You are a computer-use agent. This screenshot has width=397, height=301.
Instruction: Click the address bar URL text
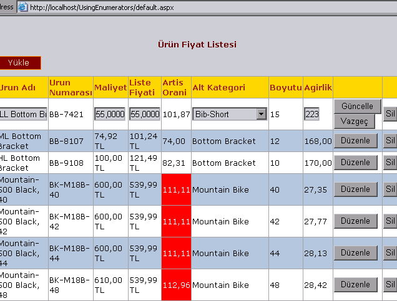[x=100, y=7]
